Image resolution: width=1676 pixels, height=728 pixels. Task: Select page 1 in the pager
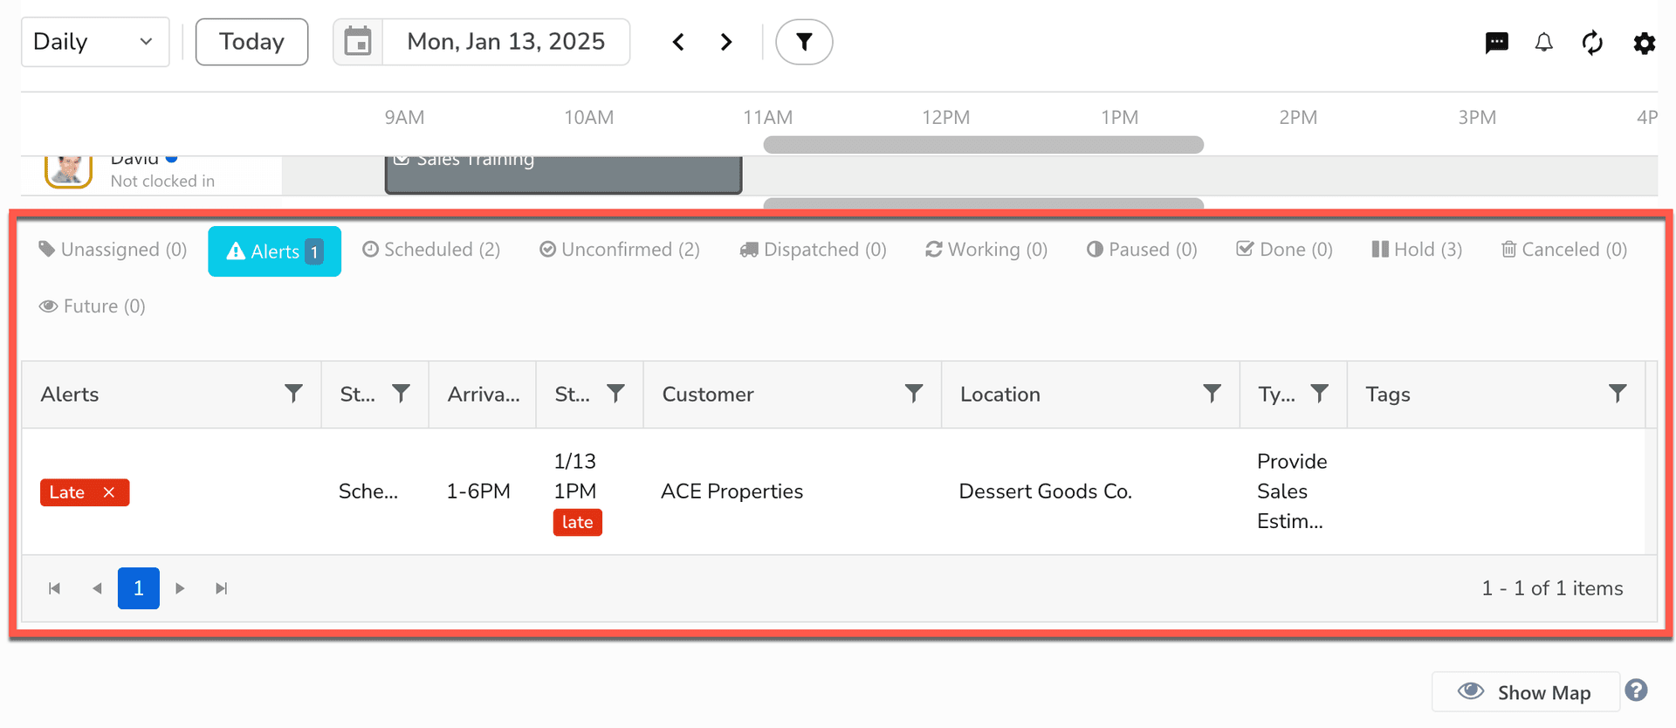139,588
